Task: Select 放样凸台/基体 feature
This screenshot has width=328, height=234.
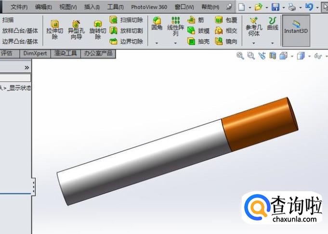Action: (20, 31)
